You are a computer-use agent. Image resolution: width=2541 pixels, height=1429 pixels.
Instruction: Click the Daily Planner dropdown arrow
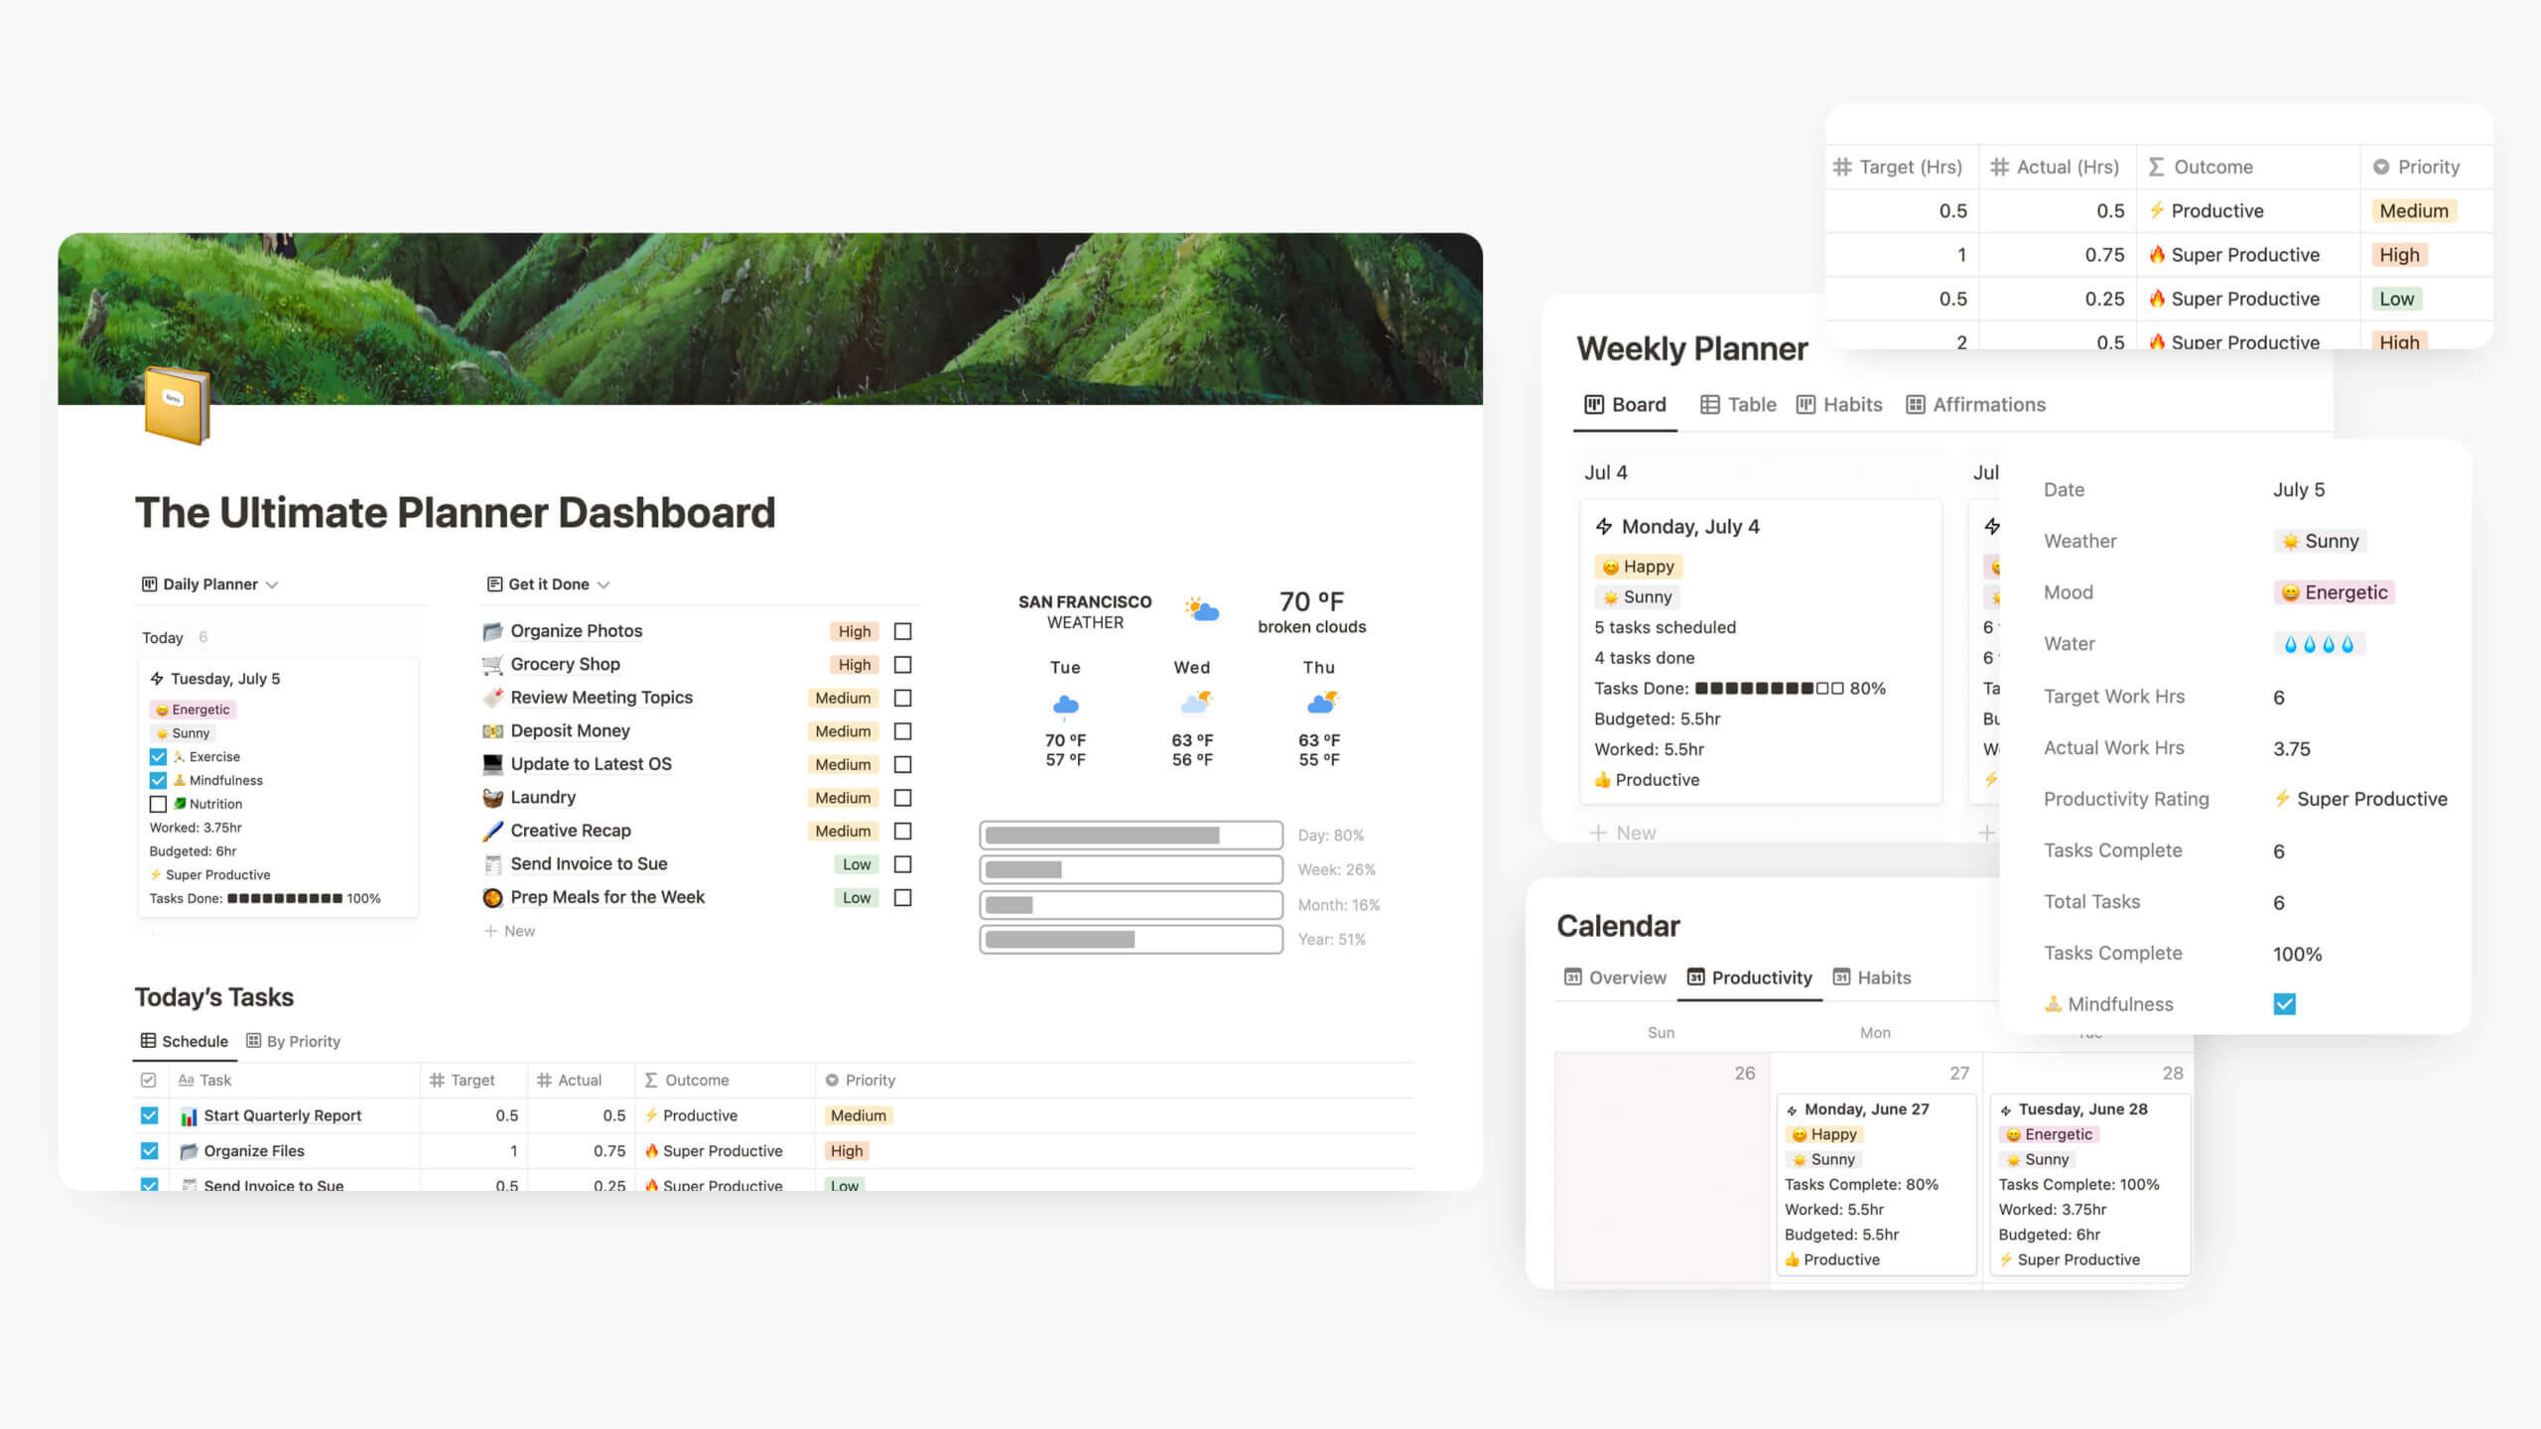coord(269,585)
